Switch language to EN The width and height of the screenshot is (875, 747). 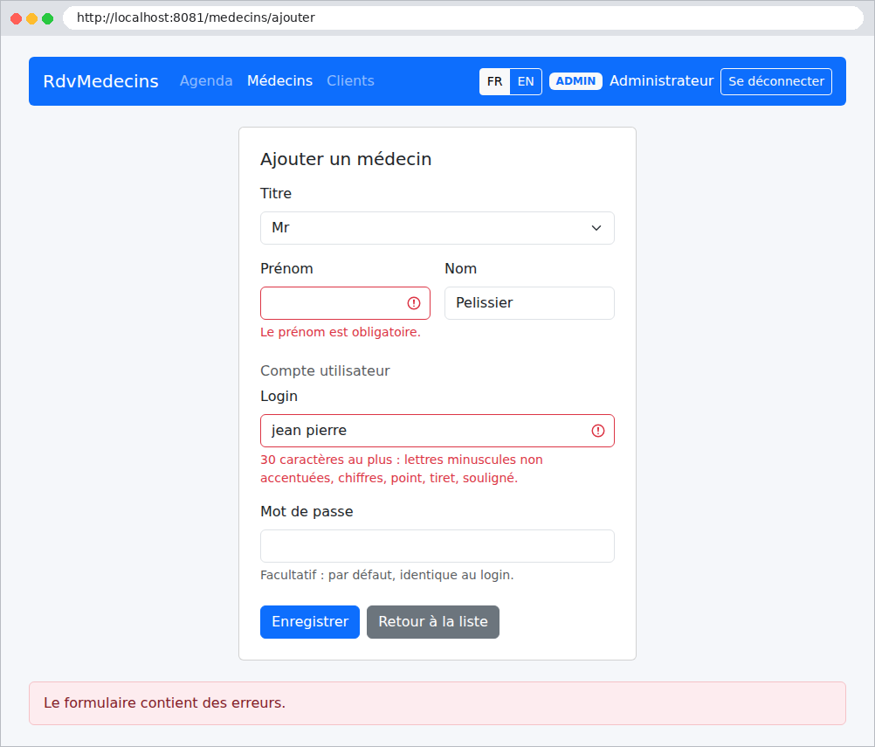pyautogui.click(x=526, y=81)
